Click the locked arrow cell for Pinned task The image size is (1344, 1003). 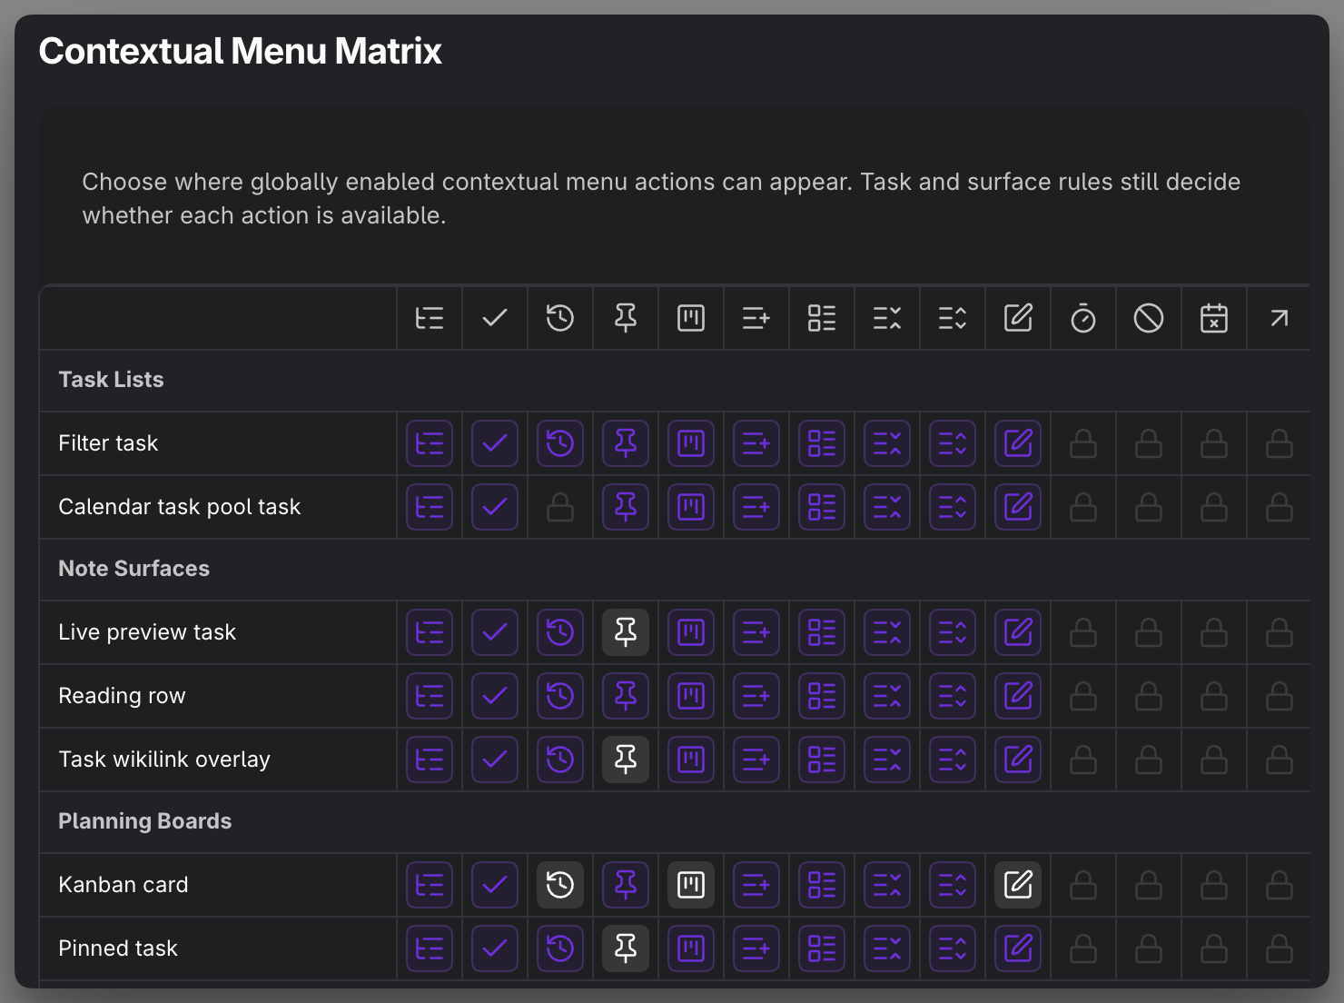pyautogui.click(x=1280, y=948)
